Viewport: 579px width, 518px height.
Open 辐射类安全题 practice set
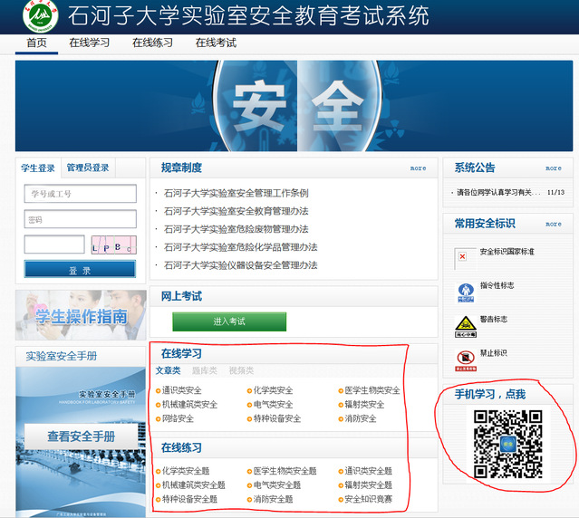click(369, 485)
